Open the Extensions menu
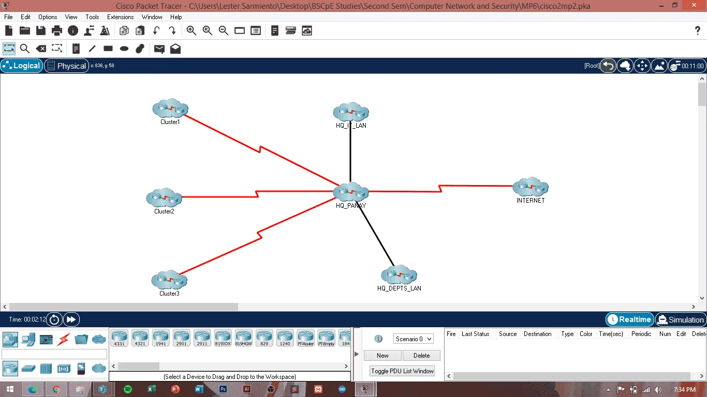The image size is (707, 397). (x=121, y=17)
